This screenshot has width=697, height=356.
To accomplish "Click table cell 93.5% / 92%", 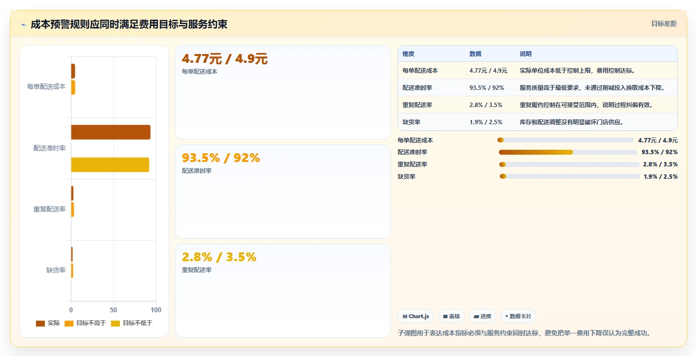I will (487, 88).
